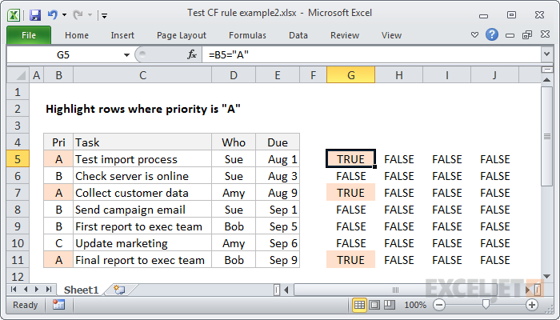Click the "Pri" header cell
Screen dimensions: 560x320
coord(58,142)
